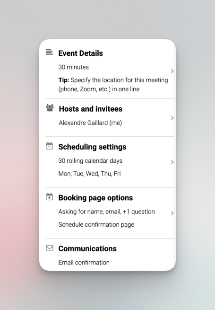This screenshot has width=215, height=310.
Task: Expand Hosts and invitees chevron arrow
Action: click(x=172, y=118)
